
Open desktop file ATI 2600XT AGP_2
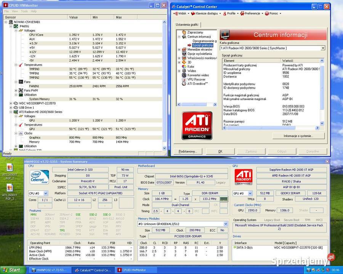coord(10,172)
